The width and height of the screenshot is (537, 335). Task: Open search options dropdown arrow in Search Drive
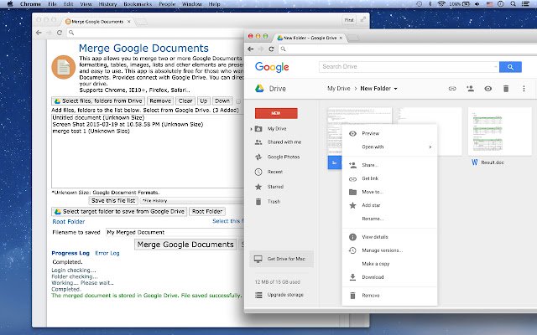click(496, 67)
